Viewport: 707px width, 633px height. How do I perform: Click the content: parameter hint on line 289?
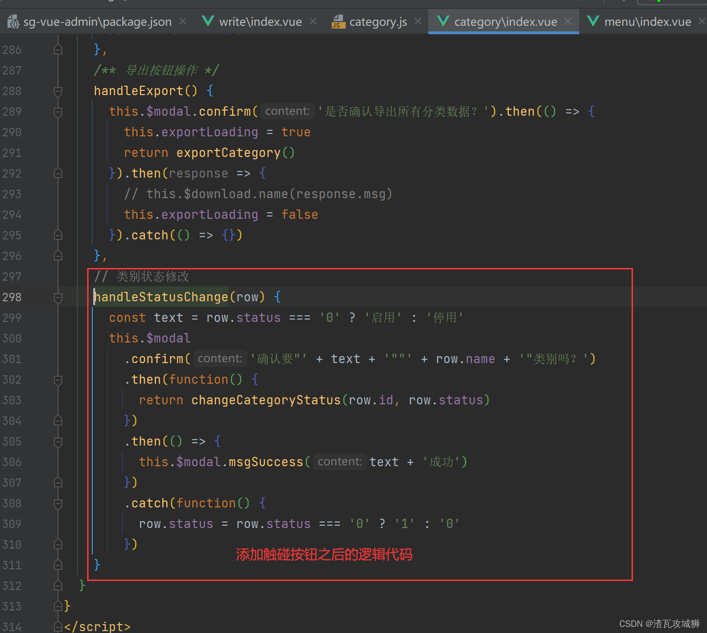[287, 111]
